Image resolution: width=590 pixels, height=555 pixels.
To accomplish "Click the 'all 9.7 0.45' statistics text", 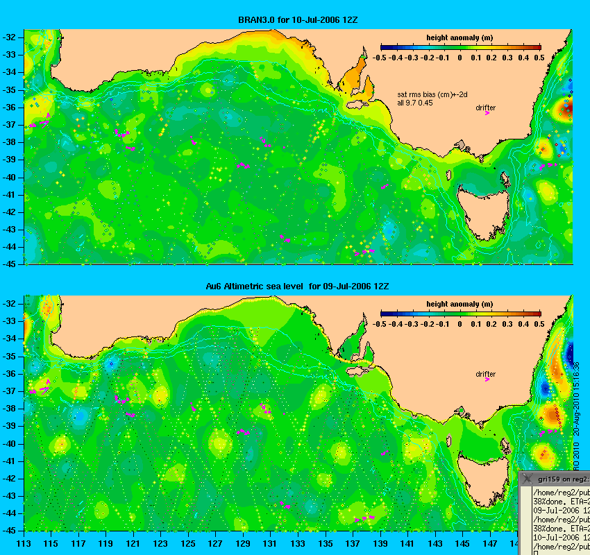I will pyautogui.click(x=414, y=103).
